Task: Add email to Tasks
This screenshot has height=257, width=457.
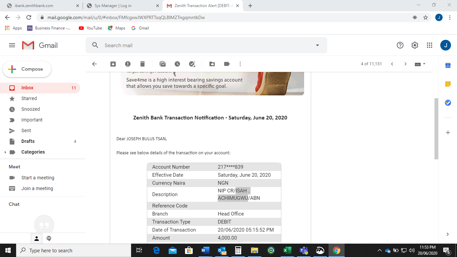Action: pos(192,64)
